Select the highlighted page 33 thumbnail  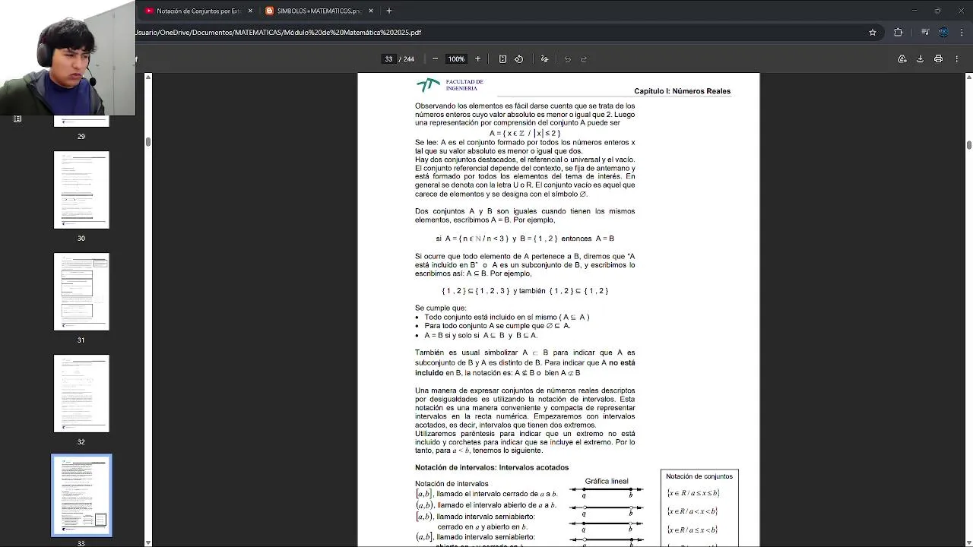point(81,495)
